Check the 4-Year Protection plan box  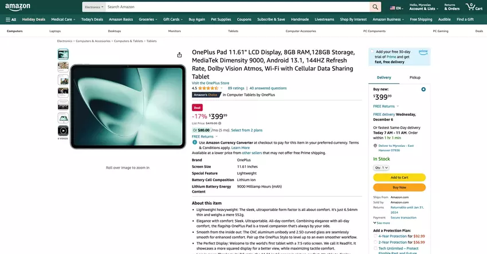tap(375, 236)
